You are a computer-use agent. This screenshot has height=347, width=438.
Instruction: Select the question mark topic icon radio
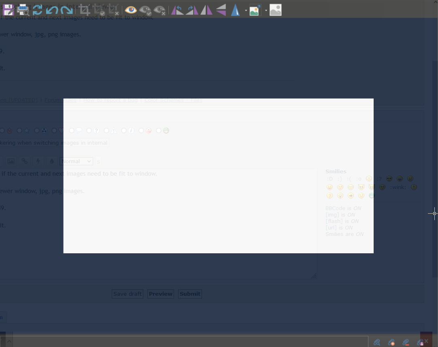point(89,130)
